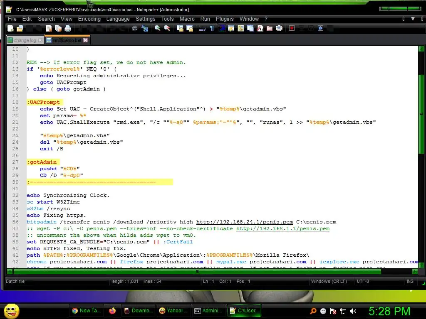The width and height of the screenshot is (426, 319).
Task: Click scroll-right arrow of horizontal scrollbar
Action: click(415, 271)
